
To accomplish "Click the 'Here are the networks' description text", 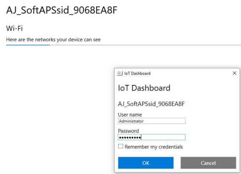I will click(x=53, y=39).
